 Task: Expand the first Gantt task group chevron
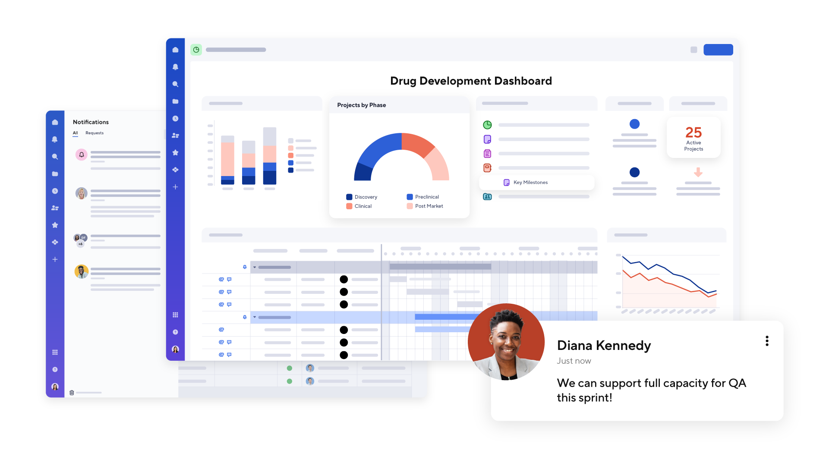click(x=254, y=267)
